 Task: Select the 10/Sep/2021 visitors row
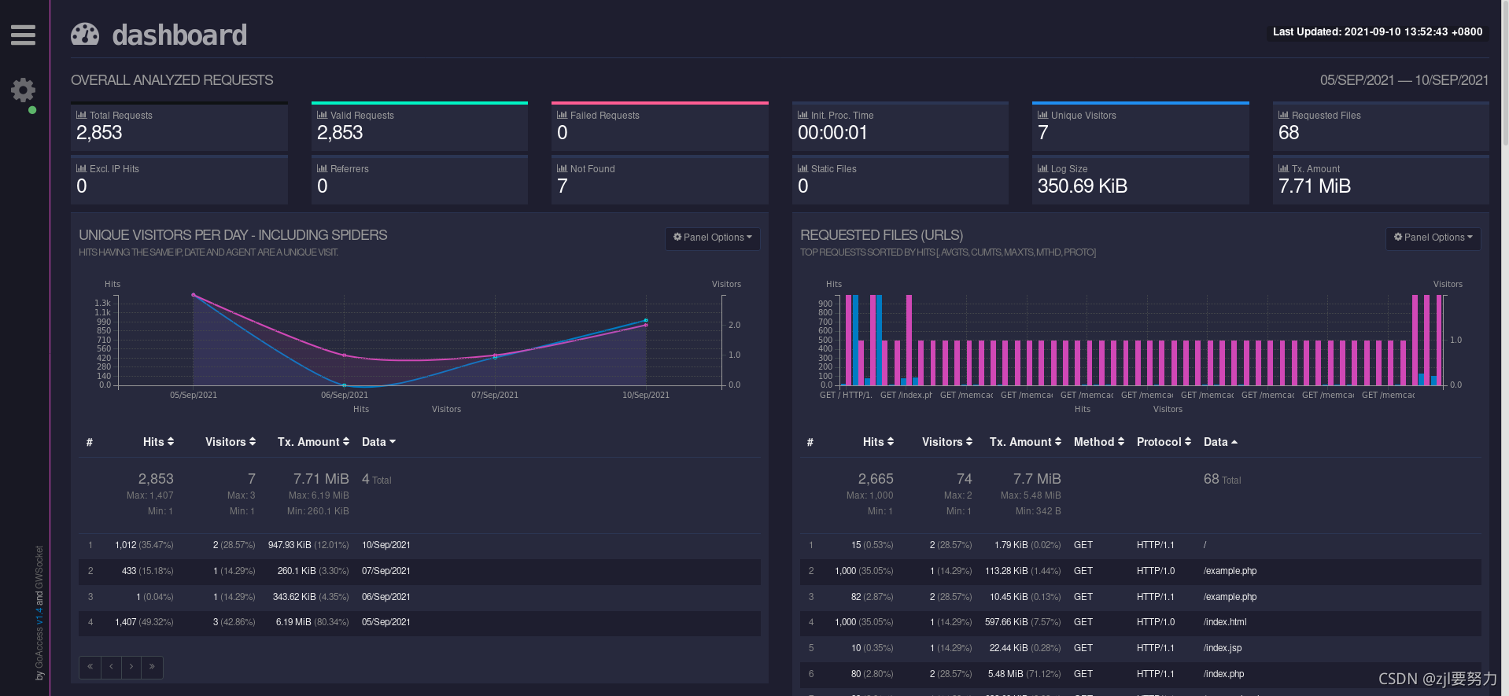point(419,545)
